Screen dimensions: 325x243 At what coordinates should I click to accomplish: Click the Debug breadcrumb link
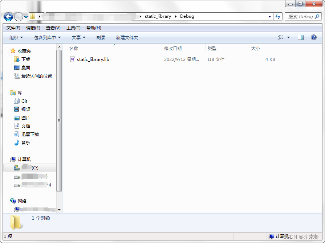(x=188, y=16)
